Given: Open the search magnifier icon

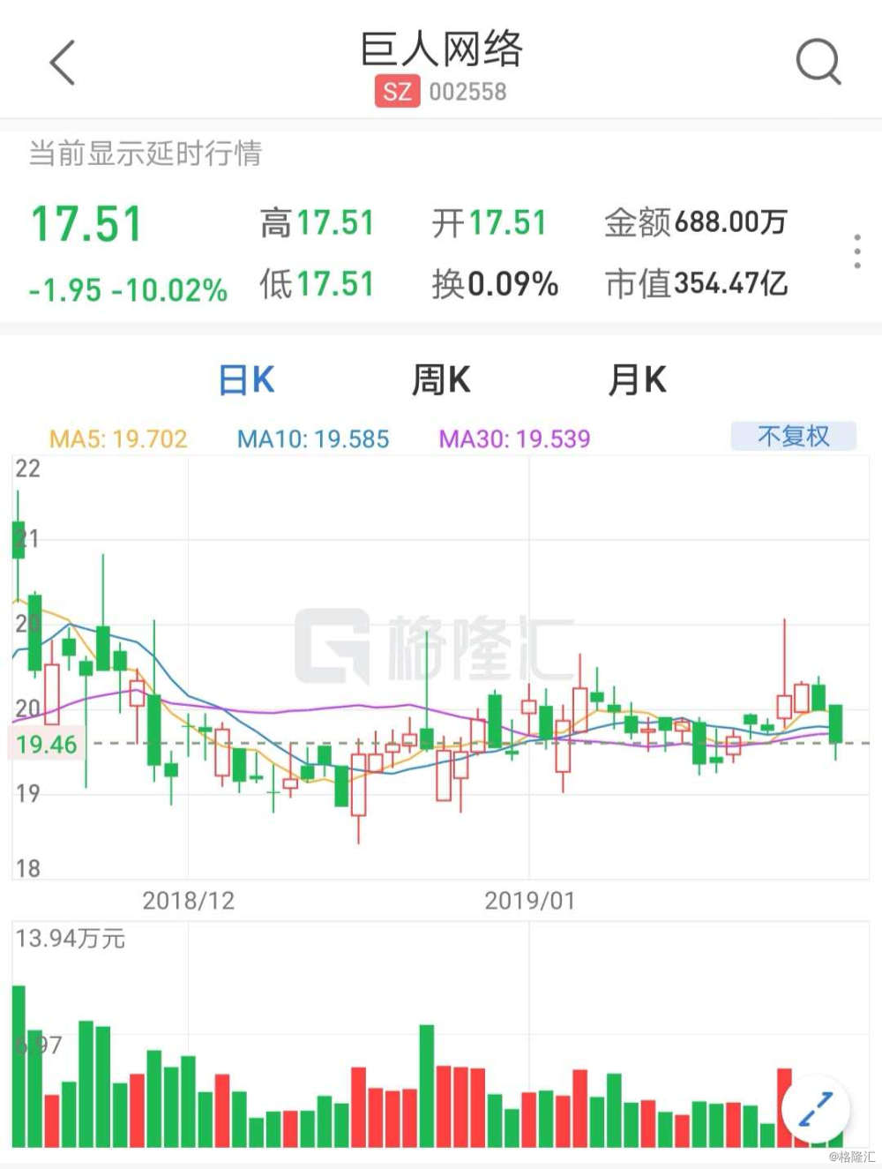Looking at the screenshot, I should pyautogui.click(x=818, y=62).
